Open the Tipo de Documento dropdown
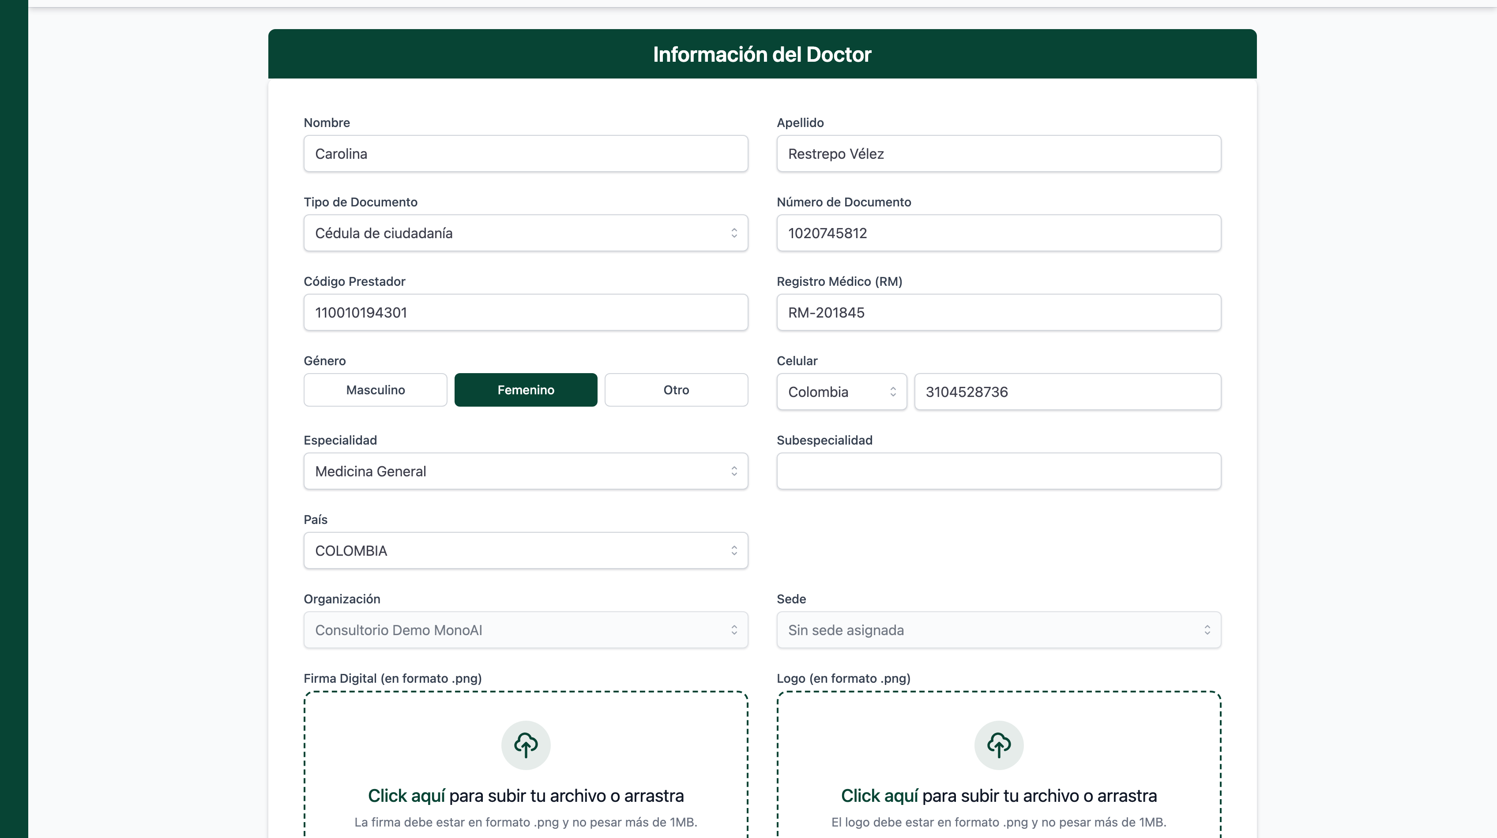Screen dimensions: 1497x838 tap(525, 233)
